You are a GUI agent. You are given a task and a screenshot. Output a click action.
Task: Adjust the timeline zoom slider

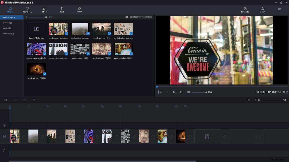pos(258,100)
